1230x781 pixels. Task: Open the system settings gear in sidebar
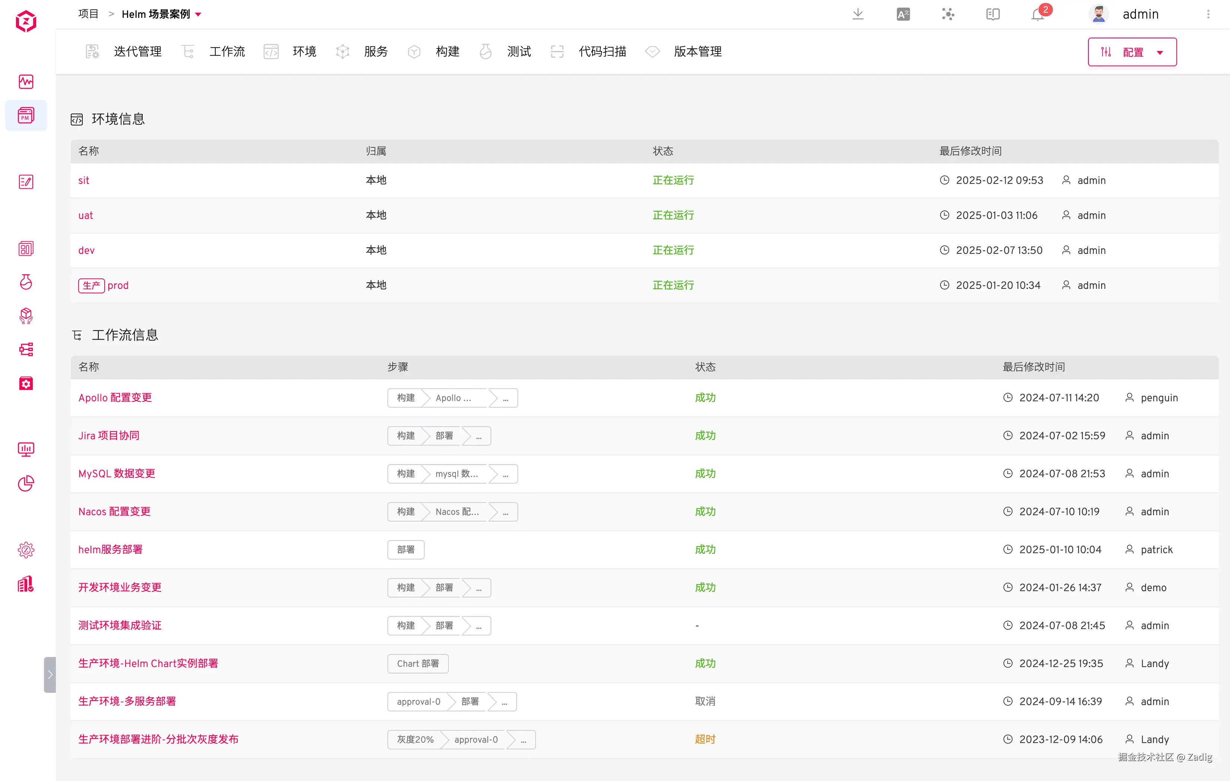[x=26, y=550]
